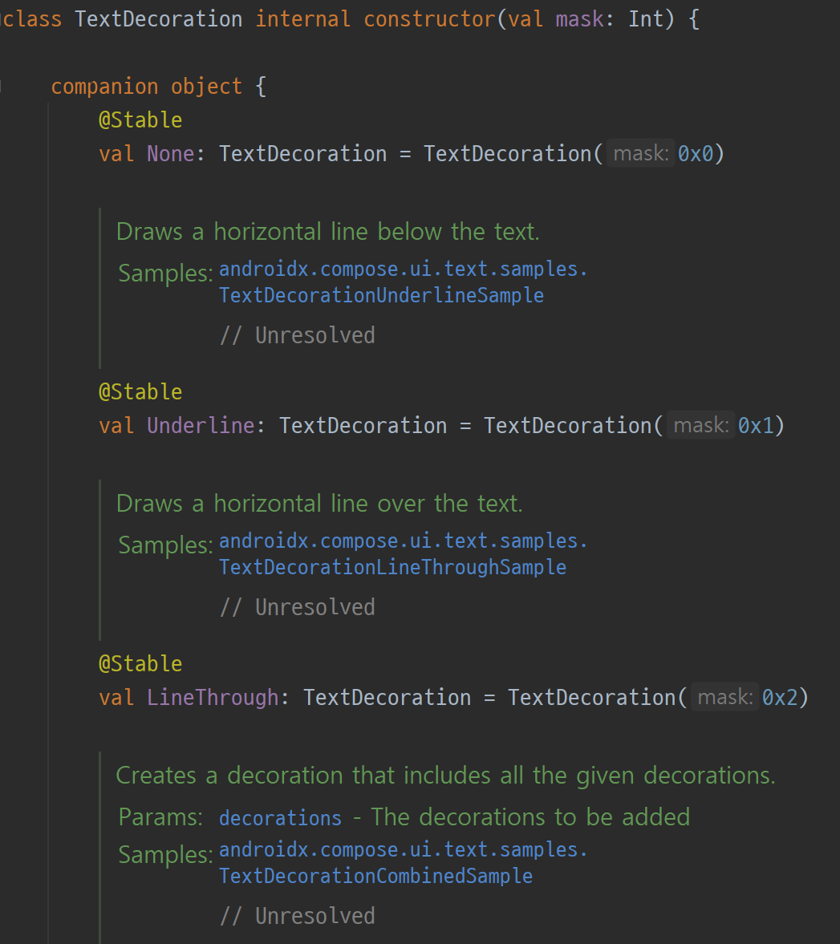
Task: Click the TextDecoration class name in the class declaration
Action: (158, 18)
